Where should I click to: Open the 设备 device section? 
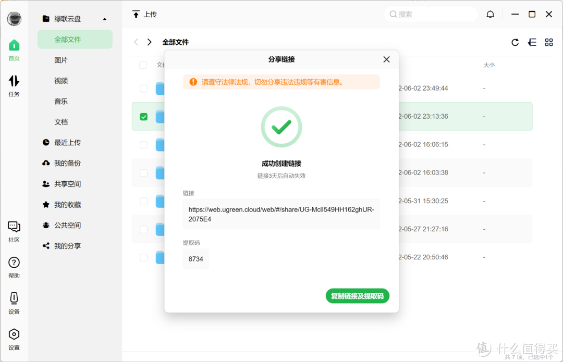click(x=14, y=304)
